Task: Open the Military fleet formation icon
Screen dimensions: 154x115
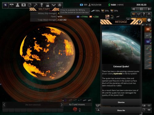Action: 54,5
